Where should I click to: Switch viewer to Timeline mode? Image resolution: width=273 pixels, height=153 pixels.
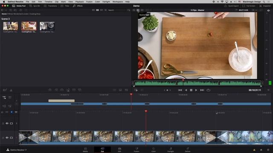coord(142,10)
